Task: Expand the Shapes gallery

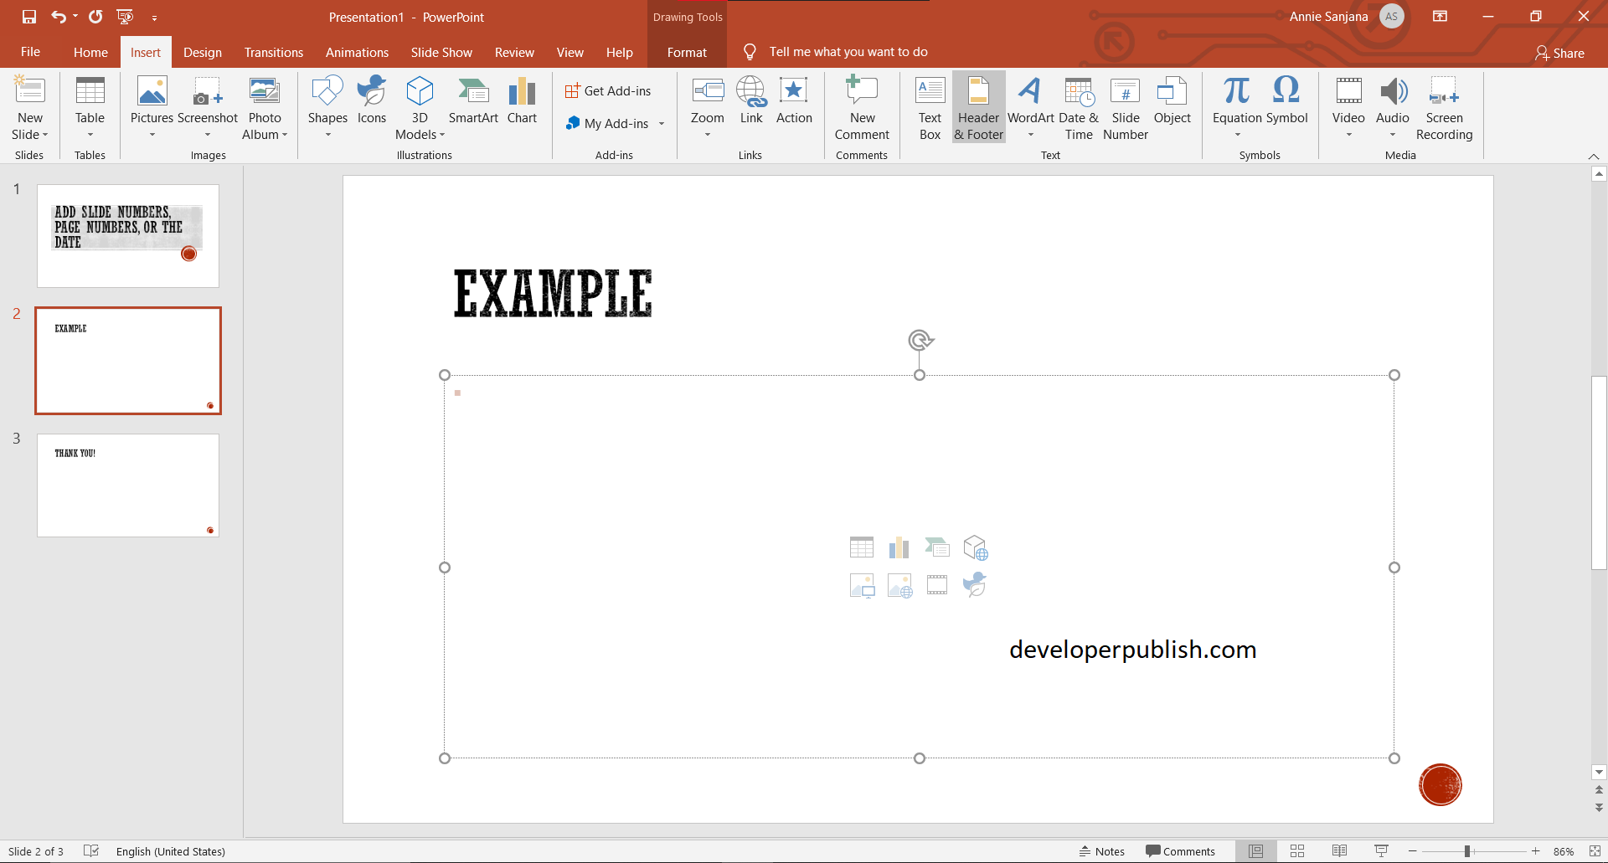Action: click(327, 134)
